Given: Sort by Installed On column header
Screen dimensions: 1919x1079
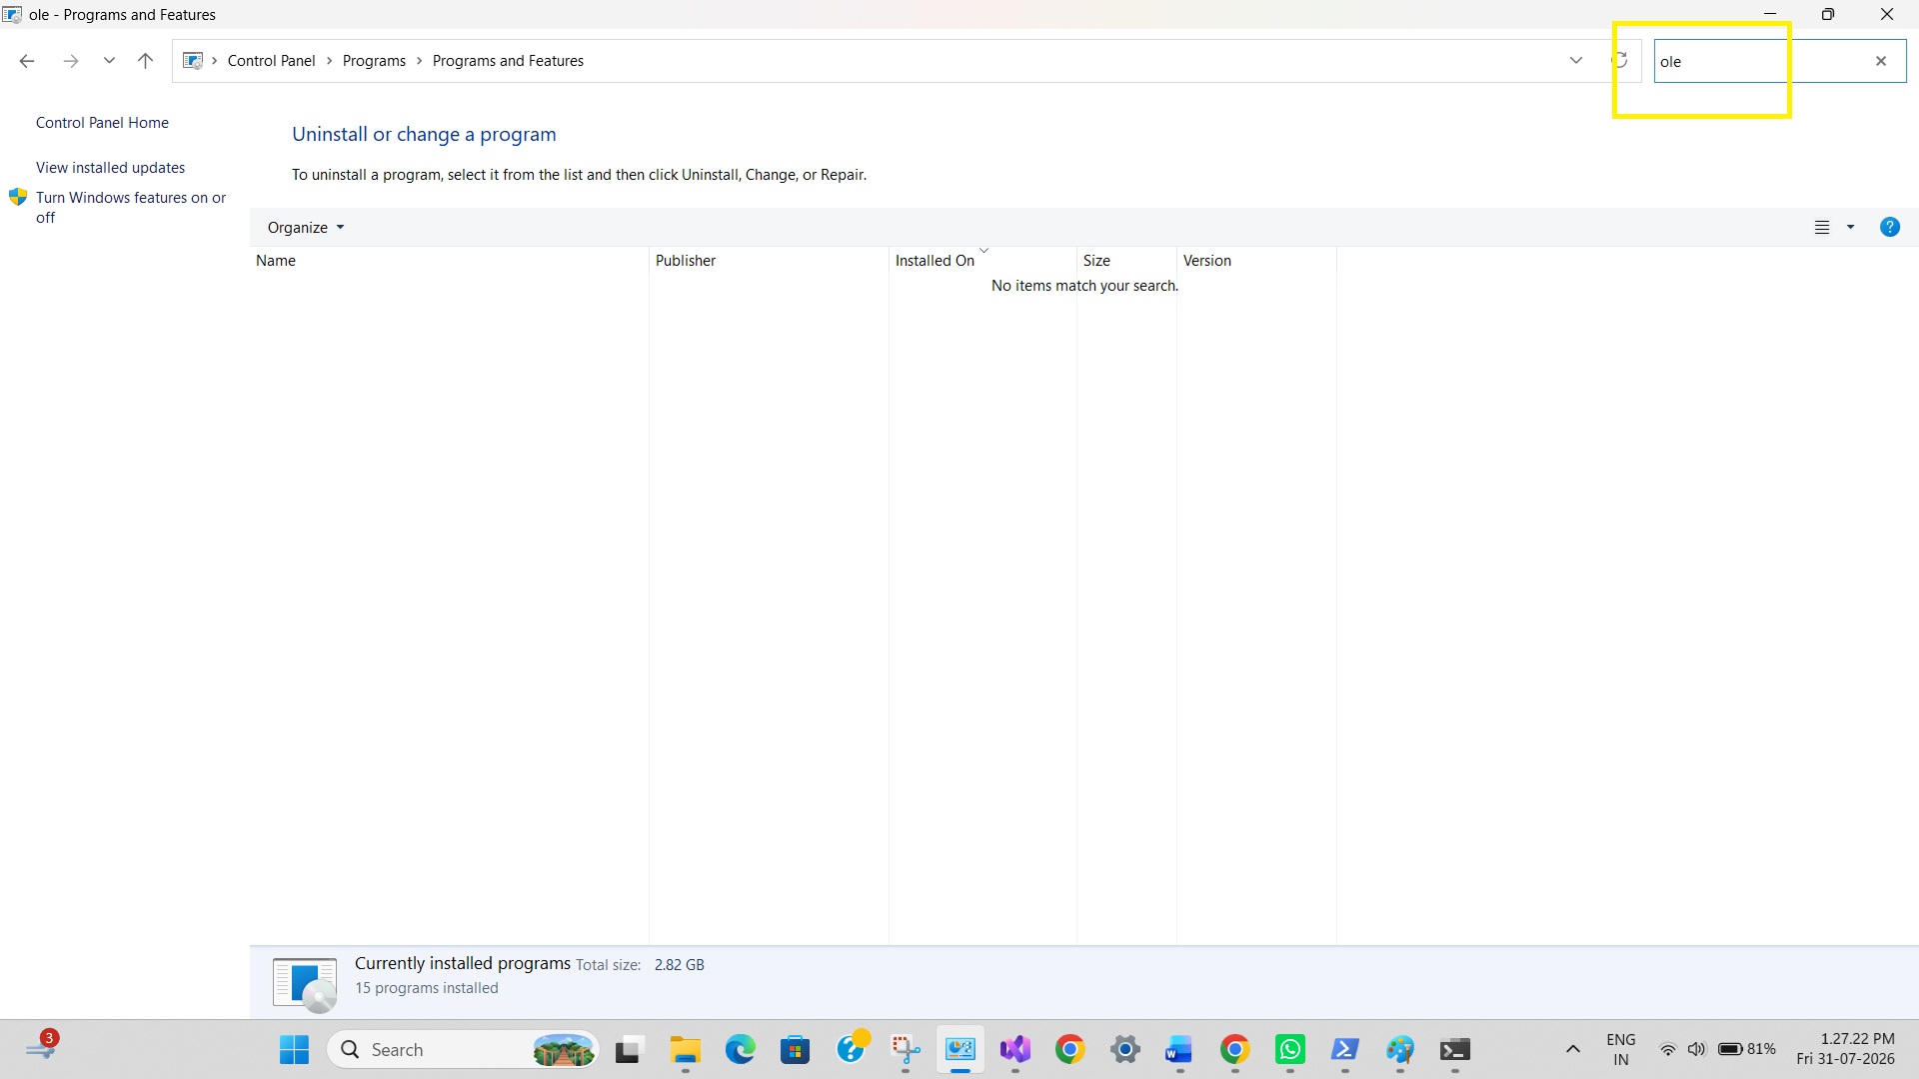Looking at the screenshot, I should (982, 261).
